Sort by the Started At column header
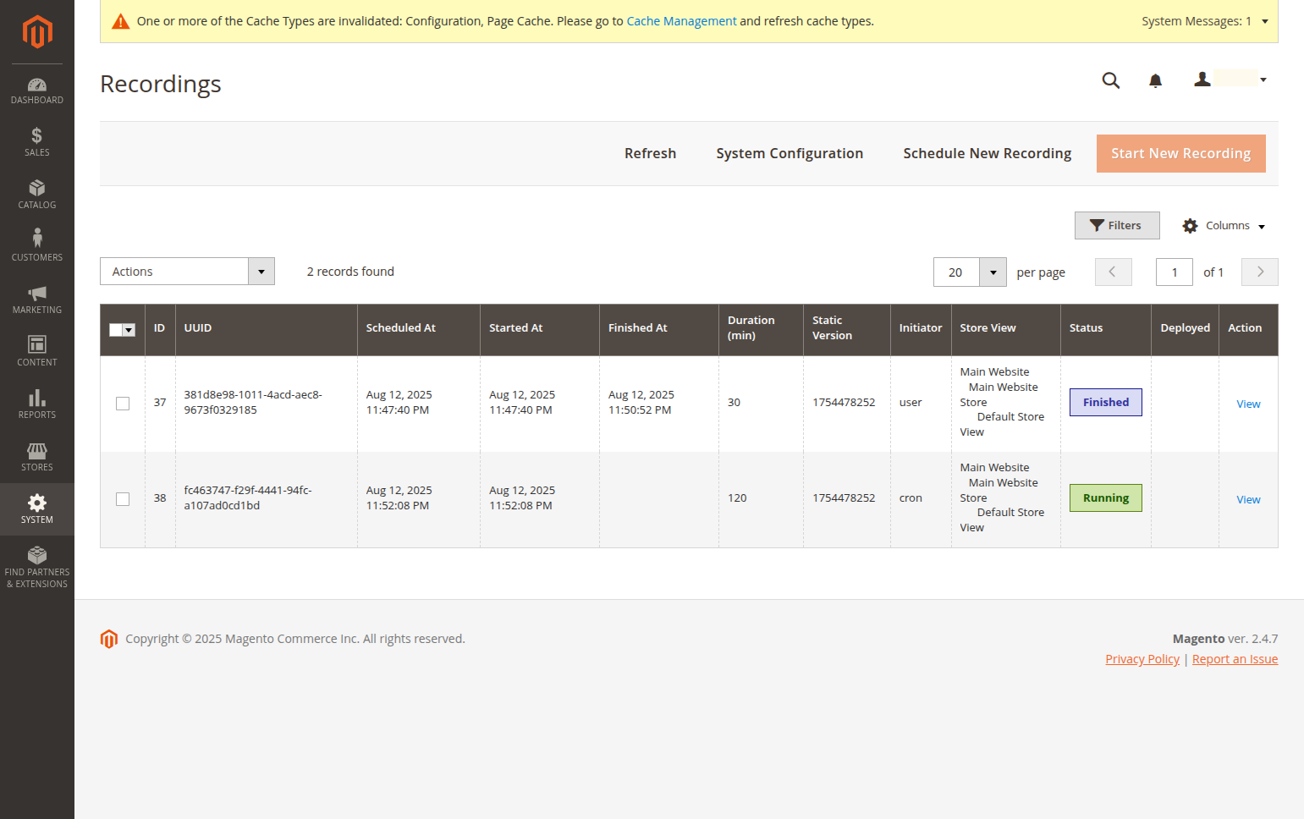The width and height of the screenshot is (1304, 819). click(x=539, y=328)
